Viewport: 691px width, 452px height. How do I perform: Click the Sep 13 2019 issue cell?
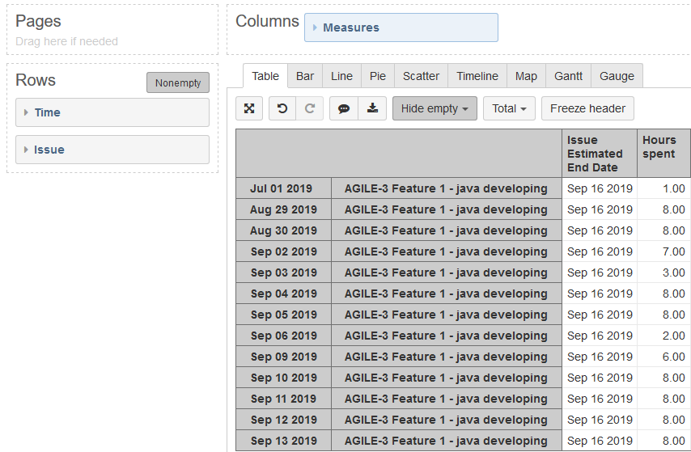[446, 441]
